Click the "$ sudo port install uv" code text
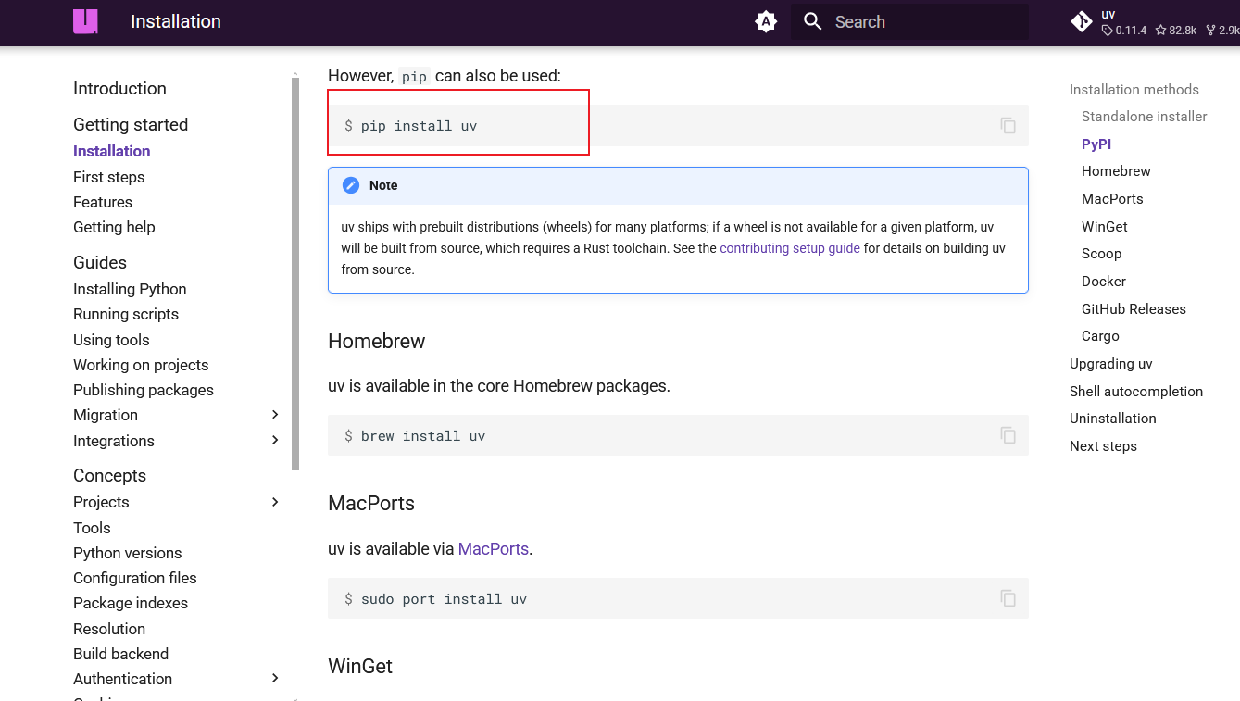This screenshot has width=1240, height=701. coord(435,599)
